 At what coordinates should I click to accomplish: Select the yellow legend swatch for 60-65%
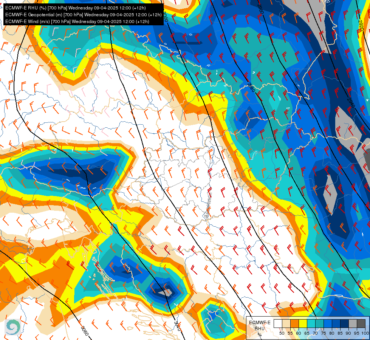pyautogui.click(x=303, y=323)
